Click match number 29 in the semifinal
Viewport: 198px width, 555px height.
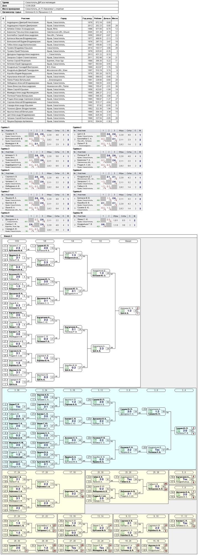pos(108,348)
